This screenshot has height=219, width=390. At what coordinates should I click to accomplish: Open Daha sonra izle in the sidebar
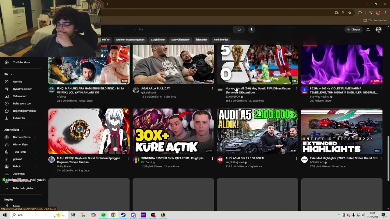pyautogui.click(x=22, y=103)
